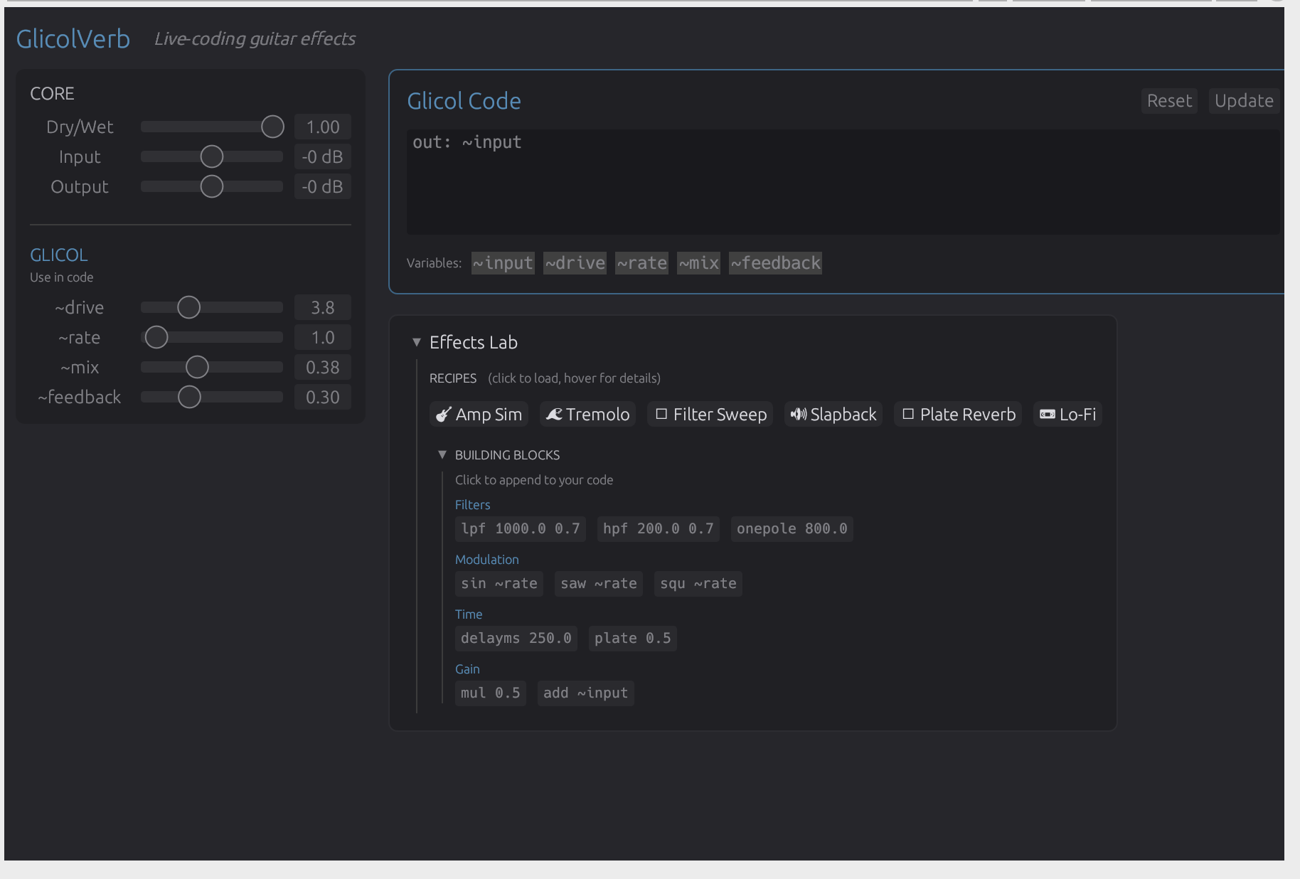Click the guitar icon on Amp Sim
This screenshot has width=1300, height=879.
click(x=444, y=415)
